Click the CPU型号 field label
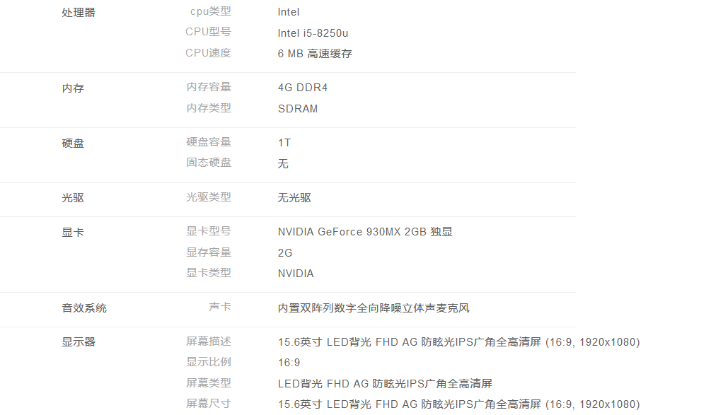The height and width of the screenshot is (415, 723). point(208,32)
